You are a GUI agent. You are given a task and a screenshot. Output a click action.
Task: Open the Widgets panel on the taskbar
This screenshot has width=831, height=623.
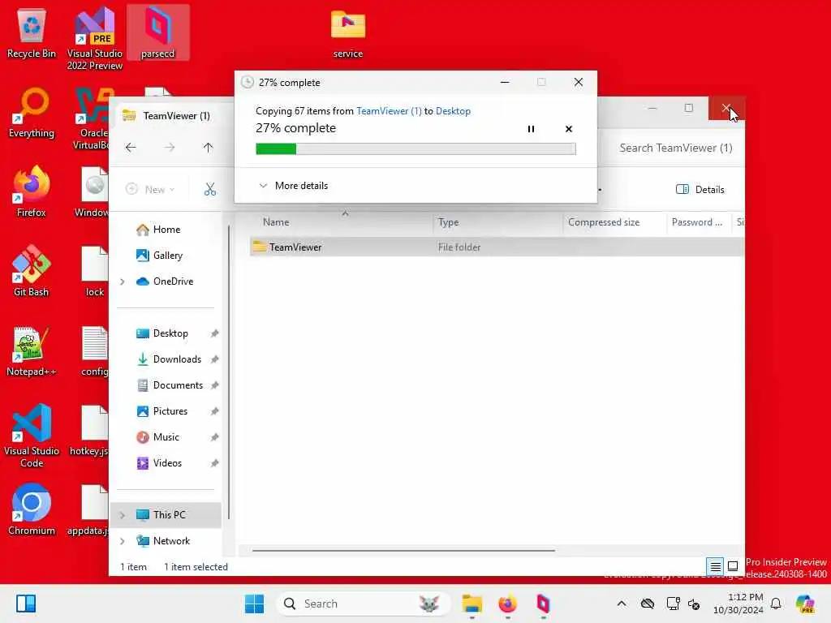(x=25, y=604)
